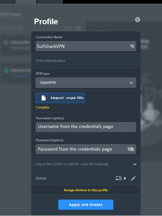Click the chevron arrow in the VPN type box
The width and height of the screenshot is (162, 216).
(x=131, y=83)
